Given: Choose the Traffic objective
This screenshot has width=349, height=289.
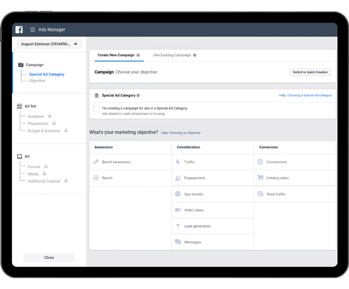Looking at the screenshot, I should [x=213, y=162].
